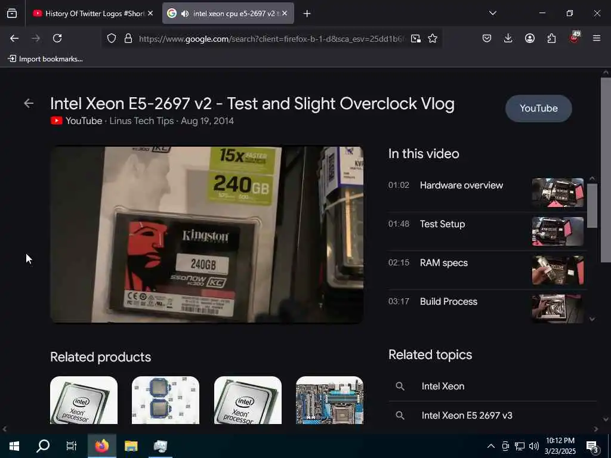The height and width of the screenshot is (458, 611).
Task: Open the Test Setup chapter thumbnail
Action: coord(558,231)
